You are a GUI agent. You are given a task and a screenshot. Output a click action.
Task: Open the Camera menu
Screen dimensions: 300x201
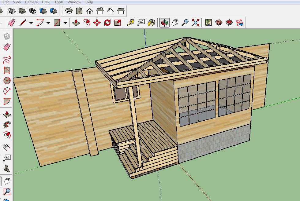tap(31, 2)
